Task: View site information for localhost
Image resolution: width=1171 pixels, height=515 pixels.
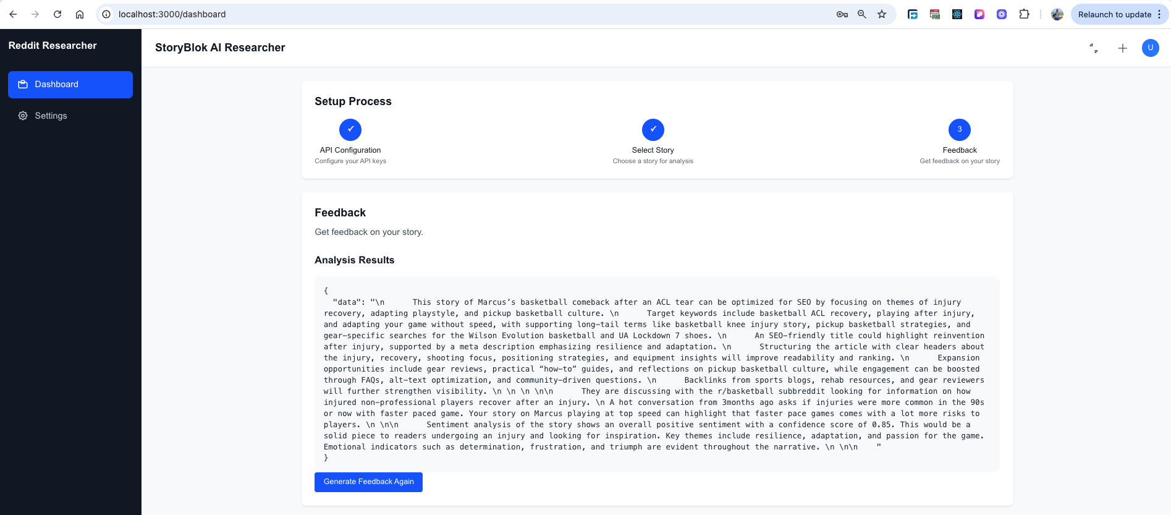Action: pos(106,14)
